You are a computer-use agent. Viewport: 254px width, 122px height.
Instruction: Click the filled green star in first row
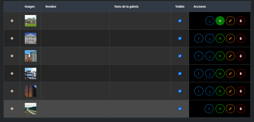220,21
